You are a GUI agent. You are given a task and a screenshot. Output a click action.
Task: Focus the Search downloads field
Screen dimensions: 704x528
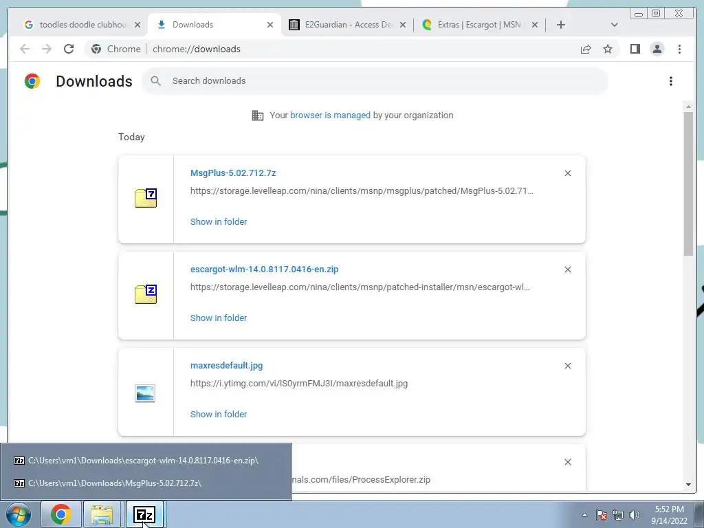(375, 81)
